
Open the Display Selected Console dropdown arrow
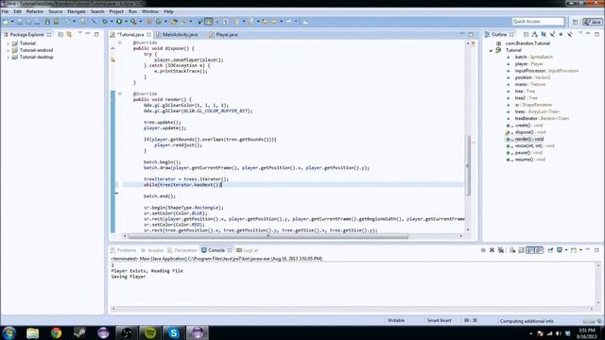pos(566,250)
